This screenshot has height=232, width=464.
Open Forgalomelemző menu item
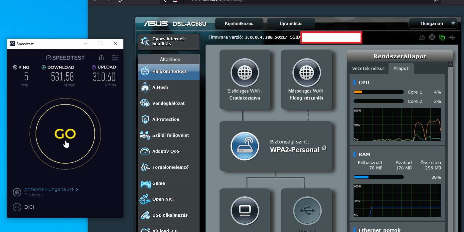(169, 167)
